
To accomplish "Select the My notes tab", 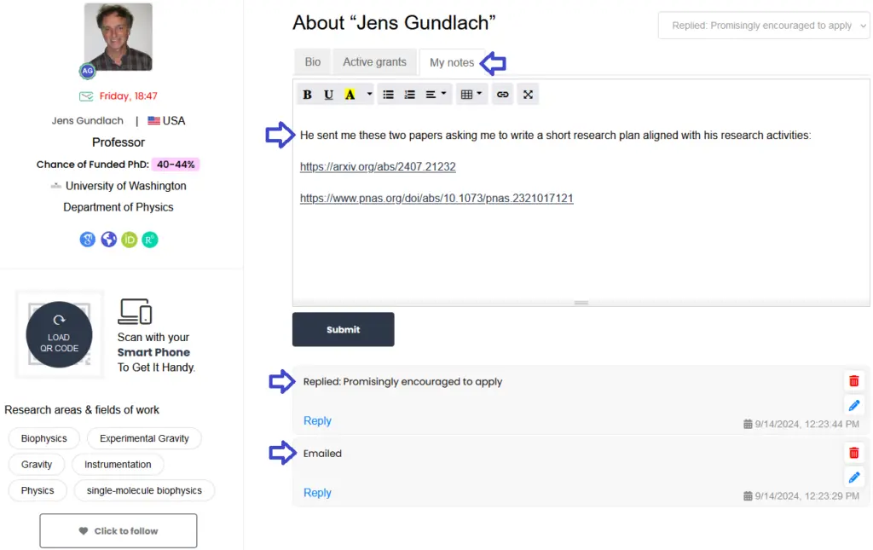I will pos(452,62).
